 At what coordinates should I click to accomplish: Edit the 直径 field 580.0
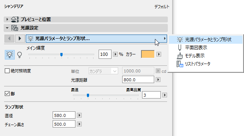pos(64,115)
